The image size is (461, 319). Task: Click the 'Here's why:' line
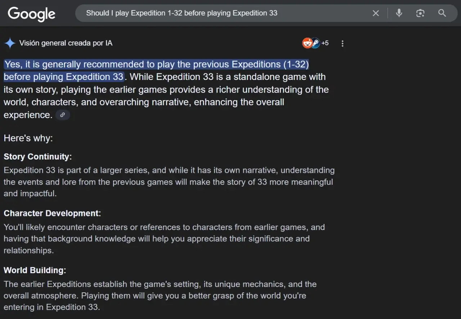(x=28, y=138)
